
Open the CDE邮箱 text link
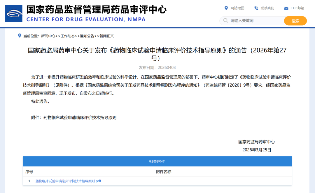(x=297, y=8)
